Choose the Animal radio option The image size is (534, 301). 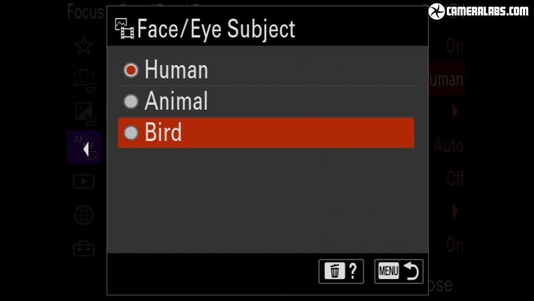131,101
